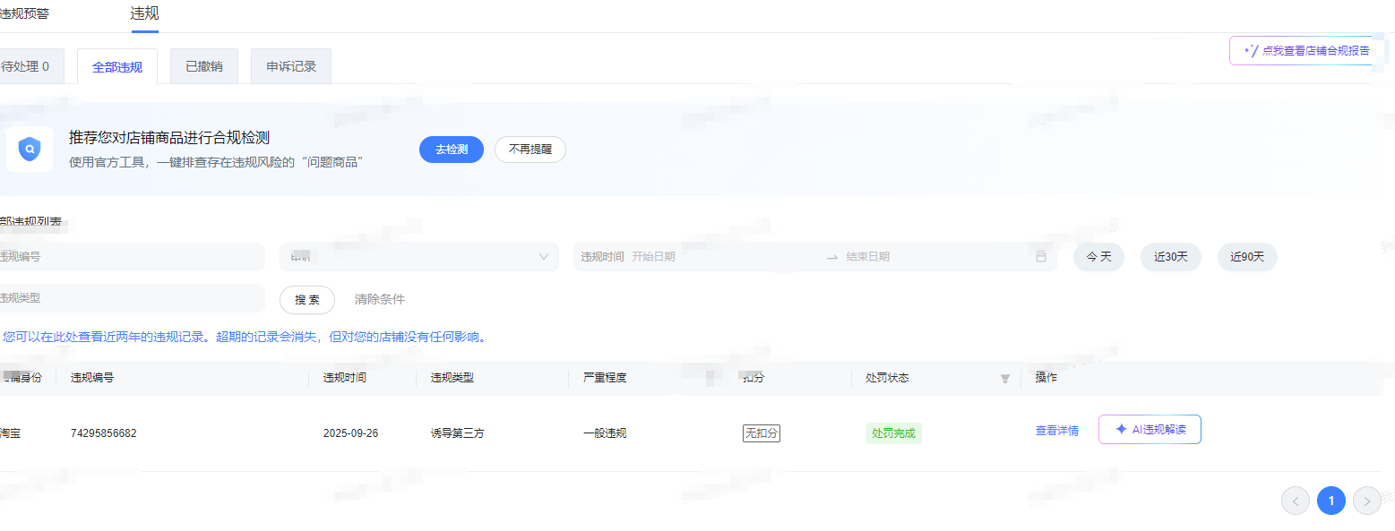Dismiss reminder with 不再提醒

tap(530, 150)
